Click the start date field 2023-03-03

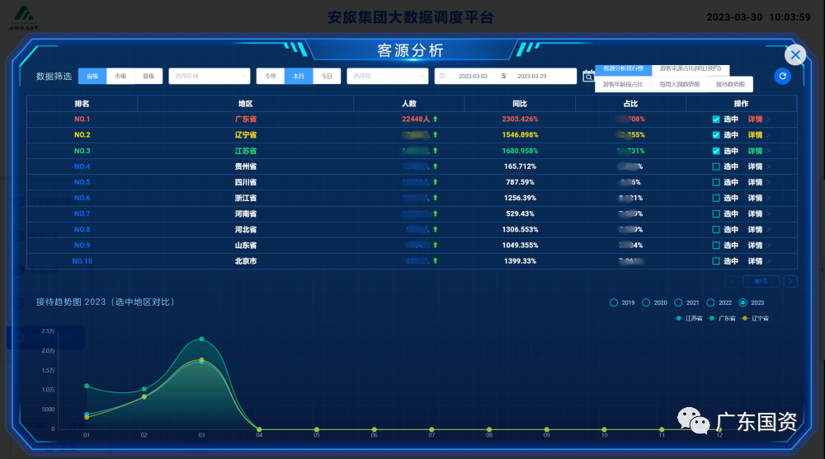pos(473,77)
